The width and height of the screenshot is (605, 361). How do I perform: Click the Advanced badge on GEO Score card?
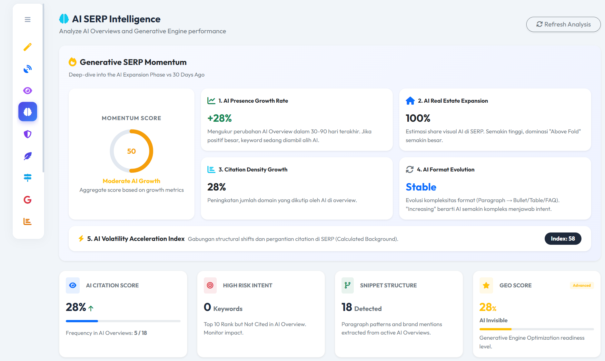tap(582, 285)
